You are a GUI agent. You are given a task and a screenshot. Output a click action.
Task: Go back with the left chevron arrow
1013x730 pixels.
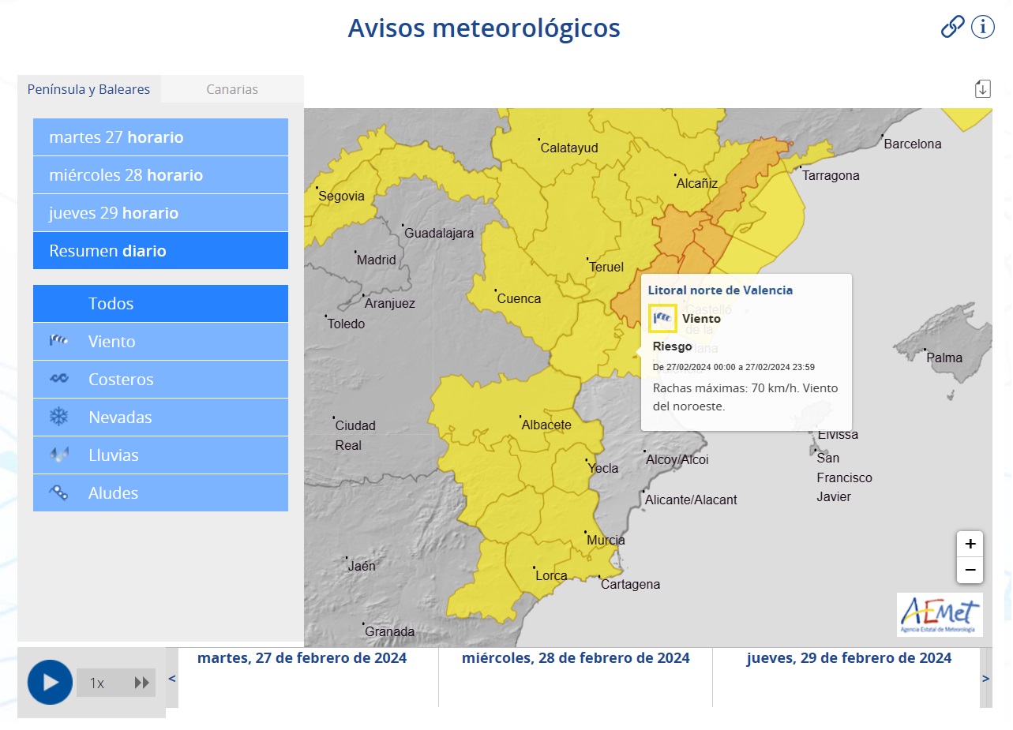tap(171, 679)
